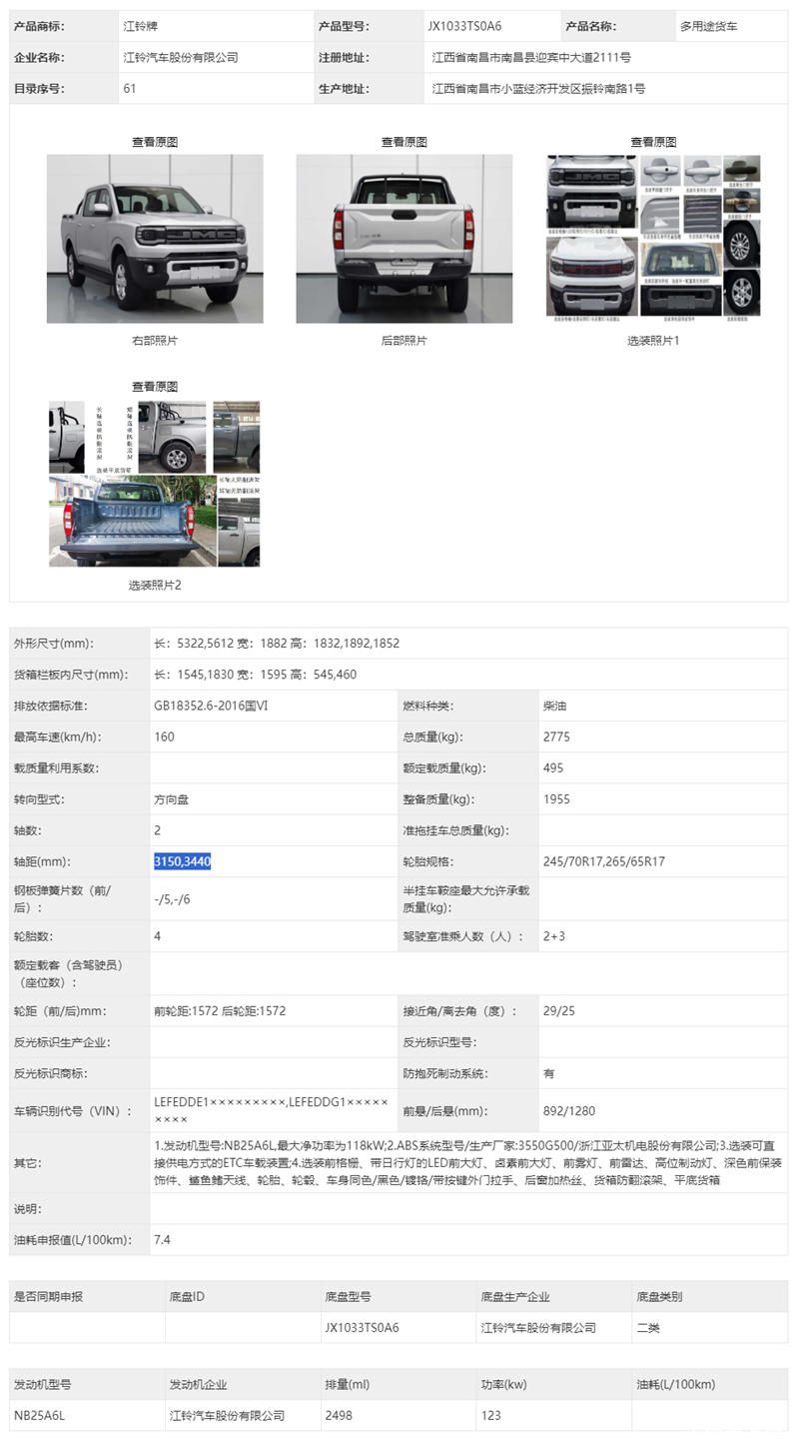799x1451 pixels.
Task: Click front/rear overhang 892/1280
Action: click(x=569, y=1110)
